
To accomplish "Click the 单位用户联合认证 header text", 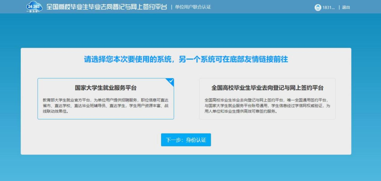I will point(193,7).
